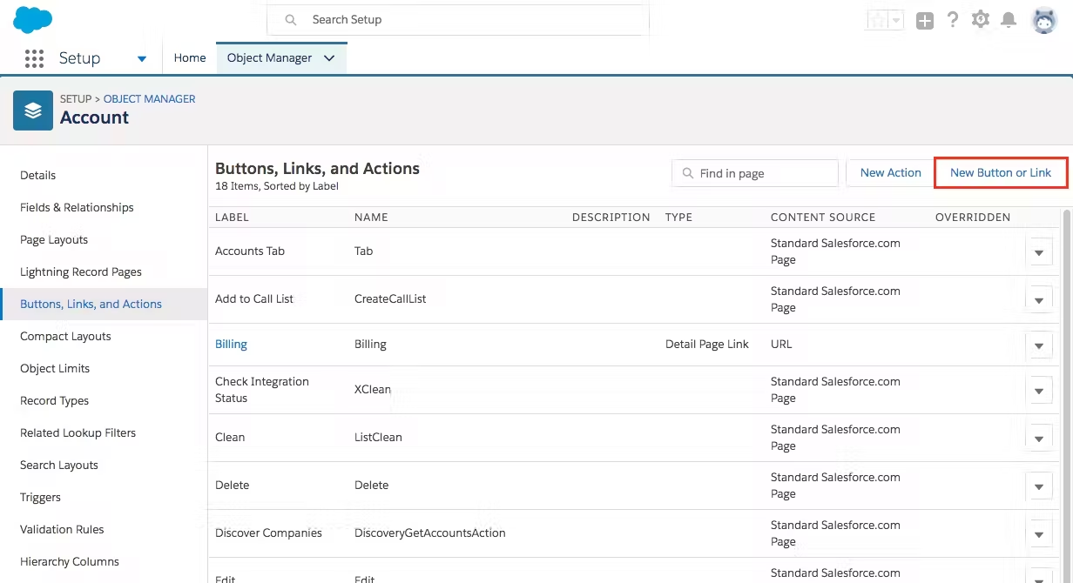The image size is (1073, 583).
Task: Click the user avatar image
Action: [x=1043, y=19]
